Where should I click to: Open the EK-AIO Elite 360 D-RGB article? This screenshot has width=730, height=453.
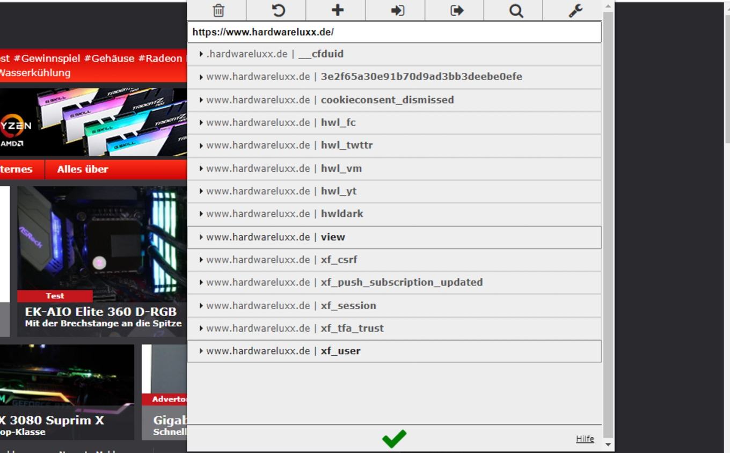(x=101, y=312)
